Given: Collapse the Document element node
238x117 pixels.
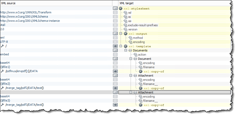Looking at the screenshot, I should click(131, 59).
